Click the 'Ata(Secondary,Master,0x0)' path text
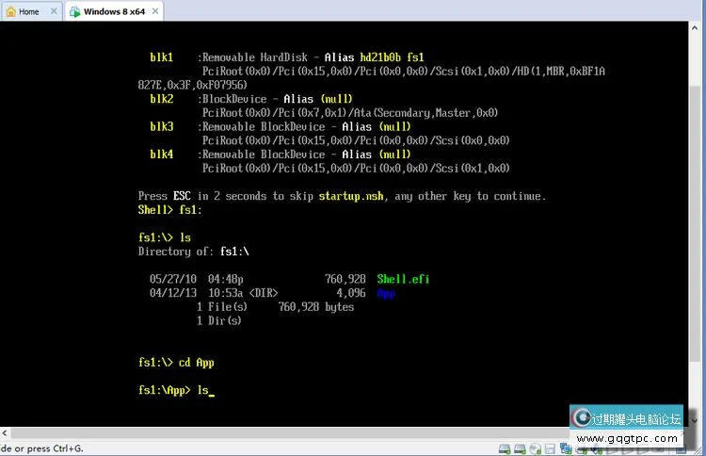This screenshot has height=456, width=706. coord(425,113)
